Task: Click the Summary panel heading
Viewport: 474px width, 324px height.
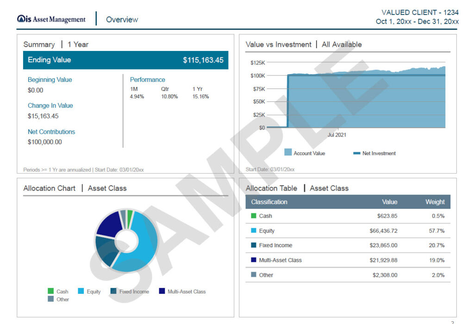Action: coord(39,44)
